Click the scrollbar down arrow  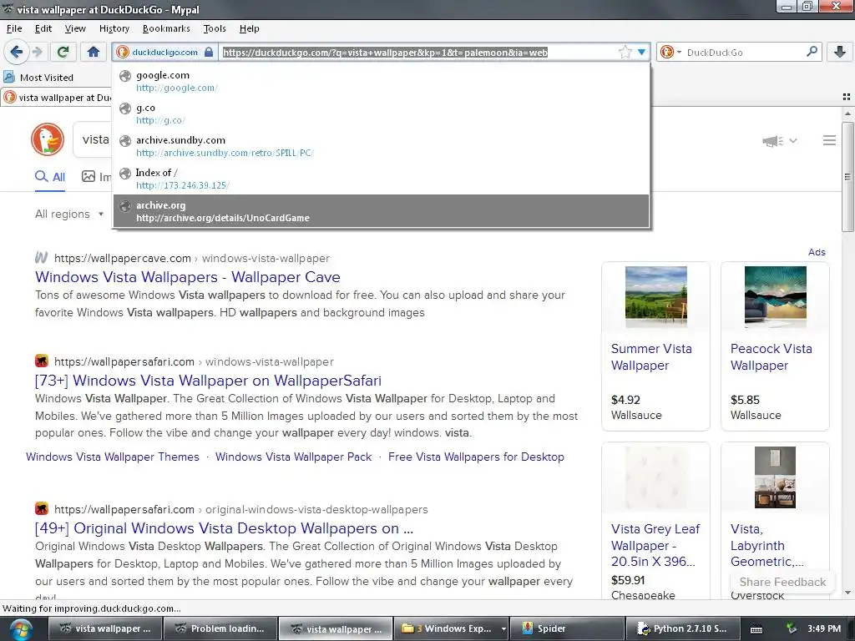(847, 593)
